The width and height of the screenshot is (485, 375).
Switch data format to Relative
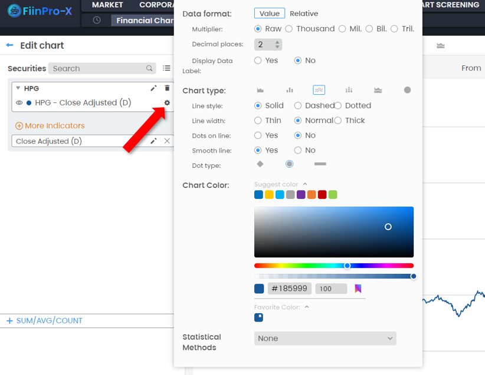tap(303, 14)
